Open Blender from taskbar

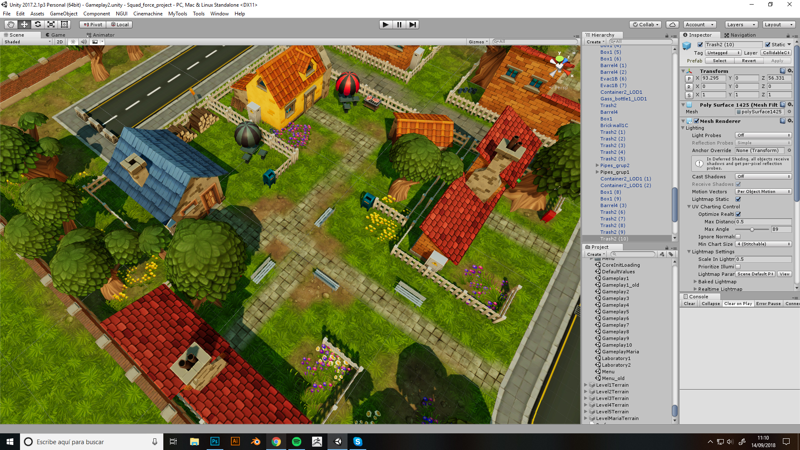click(x=256, y=442)
